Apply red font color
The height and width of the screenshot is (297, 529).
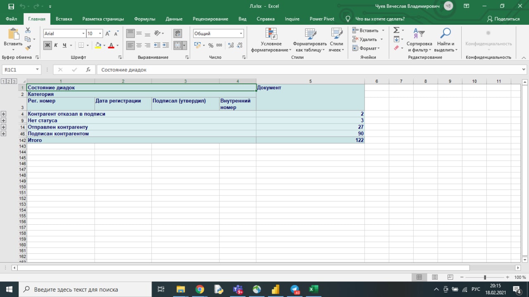[111, 45]
